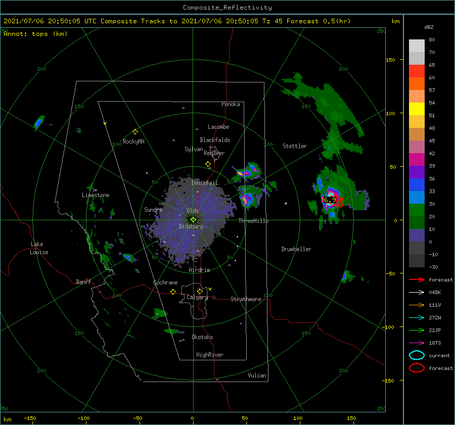Click the dBZ scale heading

point(429,27)
